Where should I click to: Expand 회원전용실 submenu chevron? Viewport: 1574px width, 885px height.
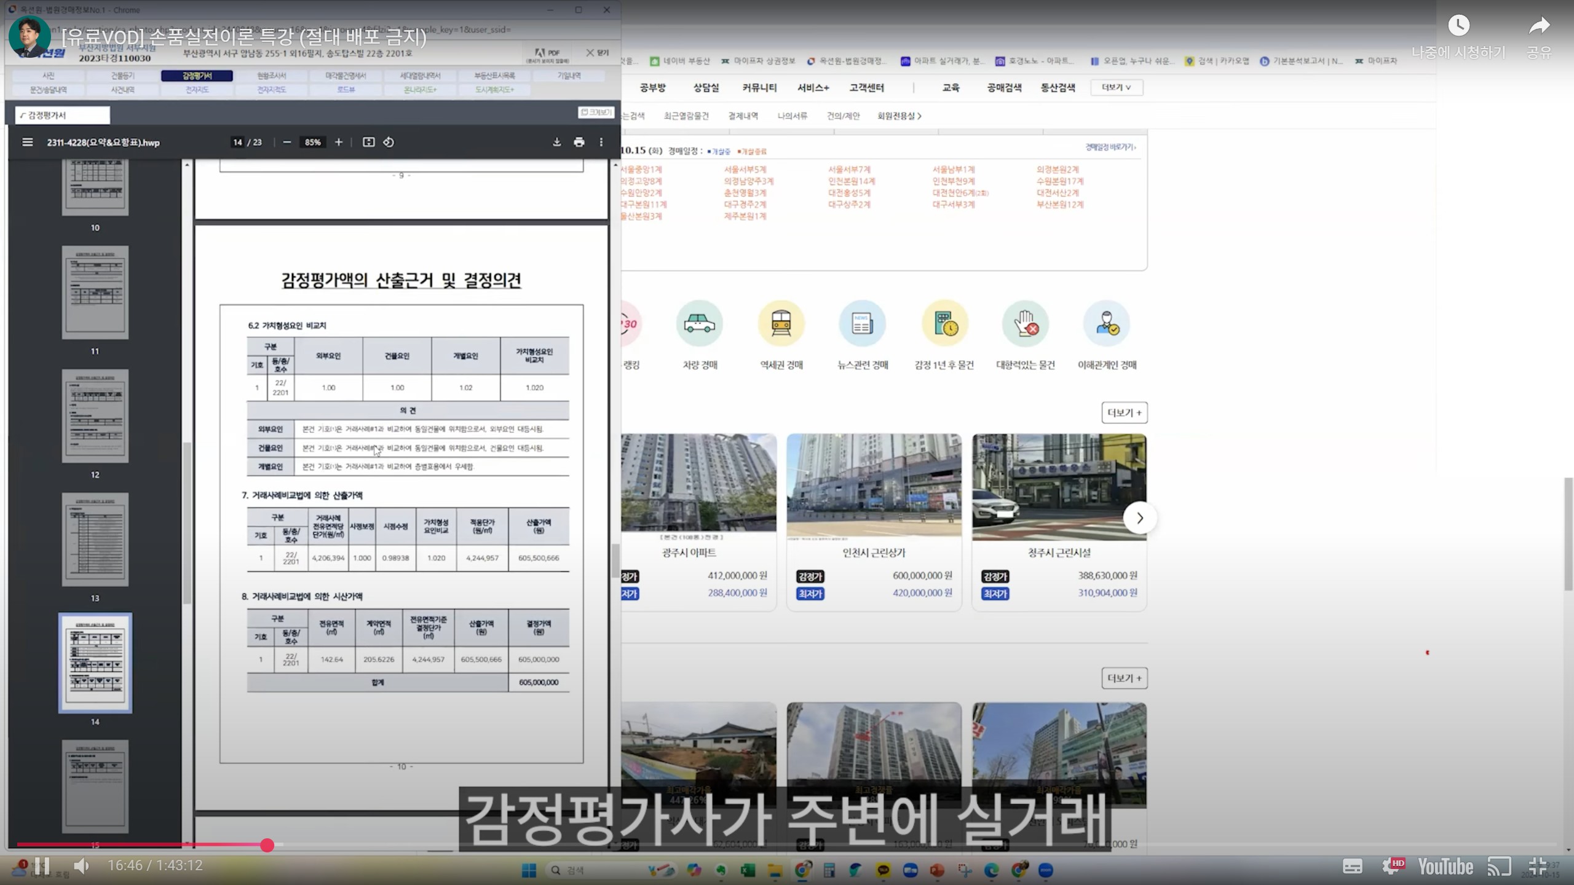click(919, 116)
